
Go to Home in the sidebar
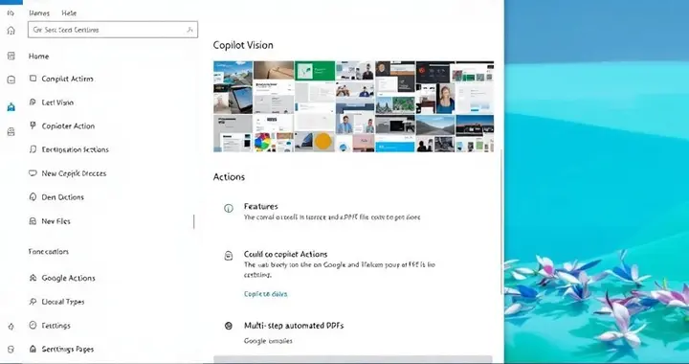38,57
